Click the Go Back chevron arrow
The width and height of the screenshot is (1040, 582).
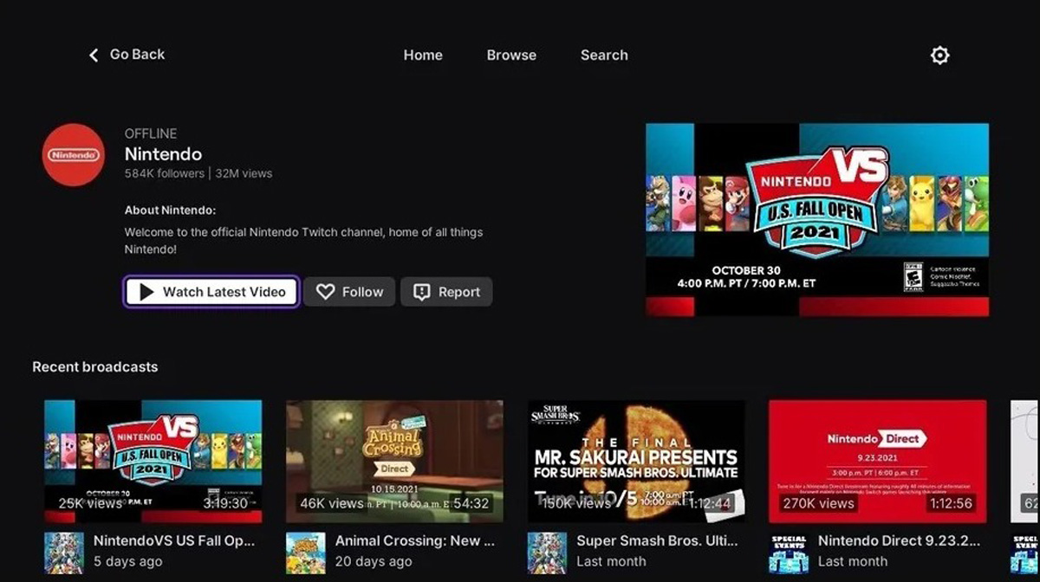[x=94, y=55]
